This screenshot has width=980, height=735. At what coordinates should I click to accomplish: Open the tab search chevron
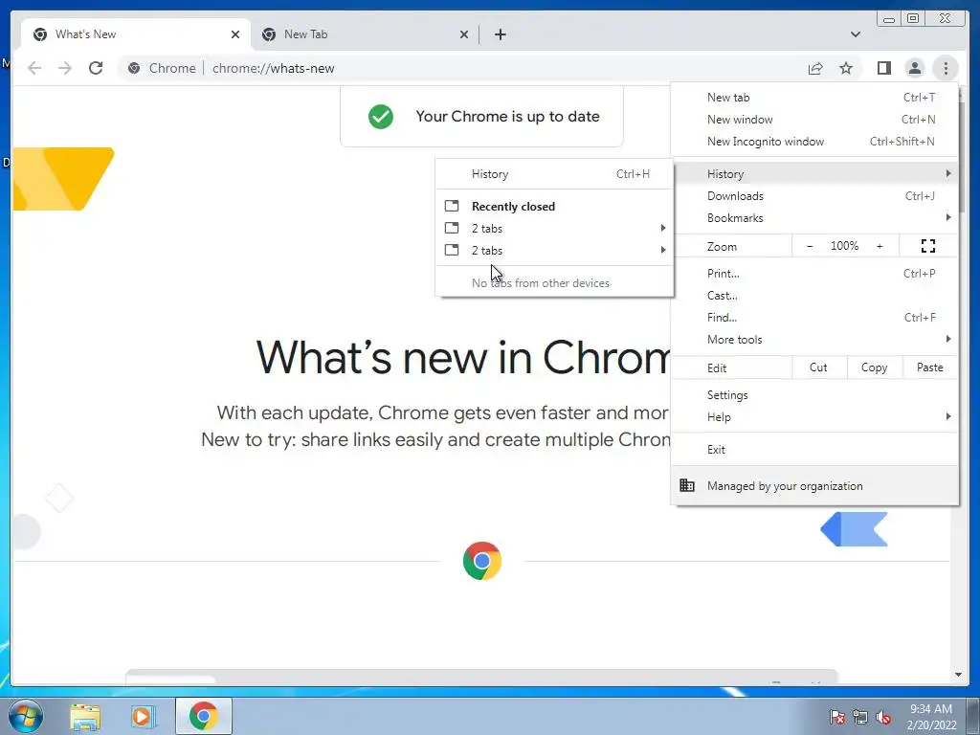[856, 34]
